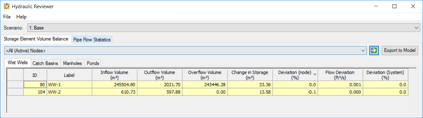Click the green arrow compute icon
423x118 pixels.
pyautogui.click(x=374, y=51)
